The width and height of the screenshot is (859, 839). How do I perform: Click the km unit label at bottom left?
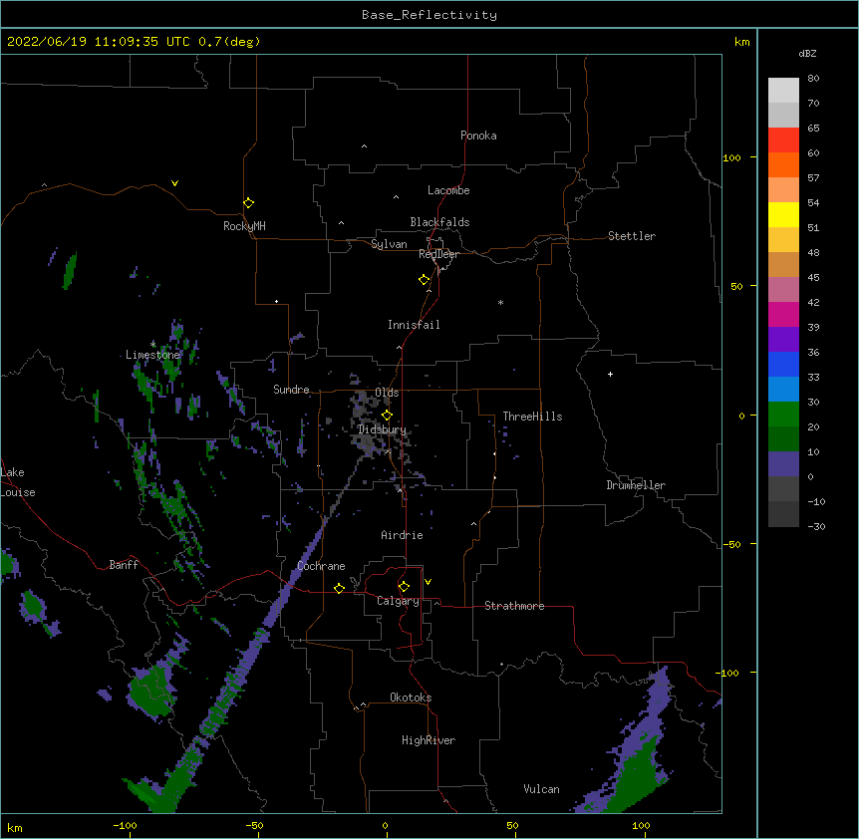pyautogui.click(x=15, y=827)
